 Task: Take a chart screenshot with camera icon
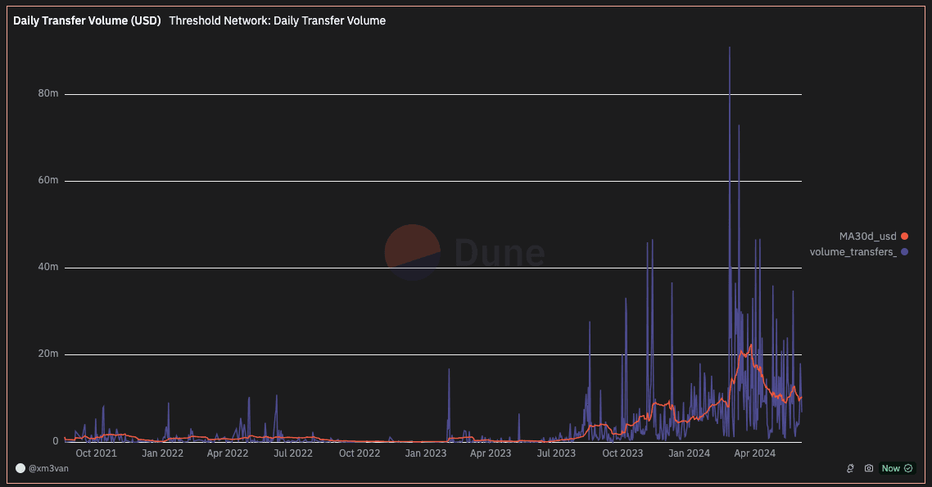click(x=869, y=469)
